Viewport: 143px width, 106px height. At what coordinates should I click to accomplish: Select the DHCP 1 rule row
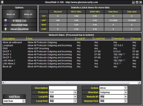(x=71, y=51)
